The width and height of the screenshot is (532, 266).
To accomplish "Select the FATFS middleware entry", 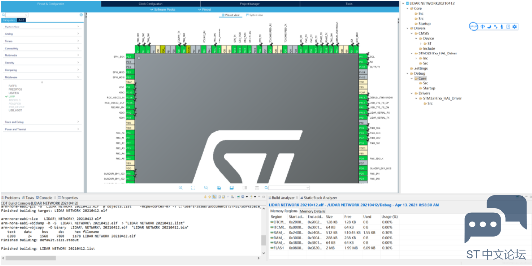I will coord(13,86).
